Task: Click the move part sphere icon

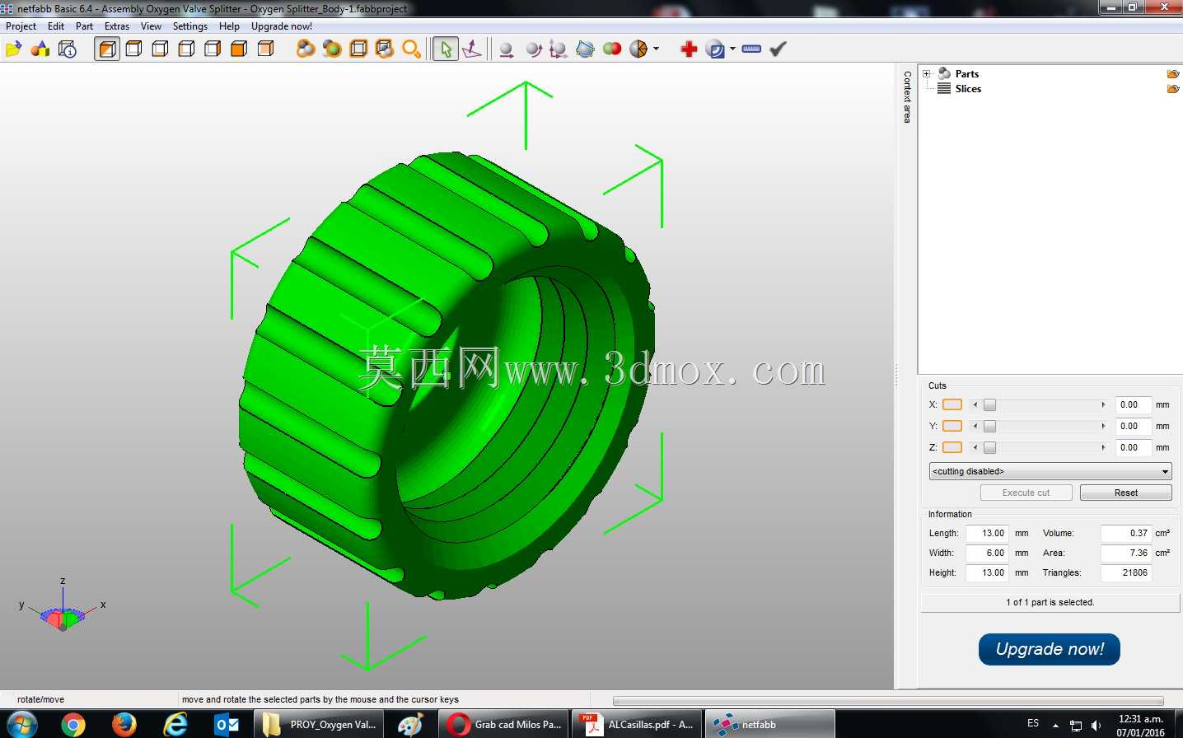Action: [x=507, y=49]
